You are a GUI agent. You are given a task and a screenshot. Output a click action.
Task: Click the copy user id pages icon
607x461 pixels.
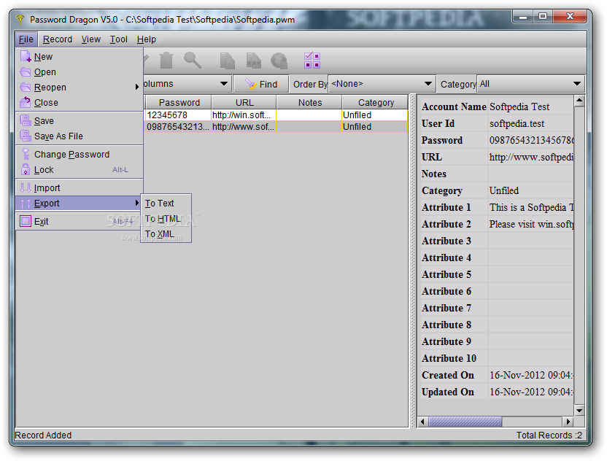(x=227, y=61)
